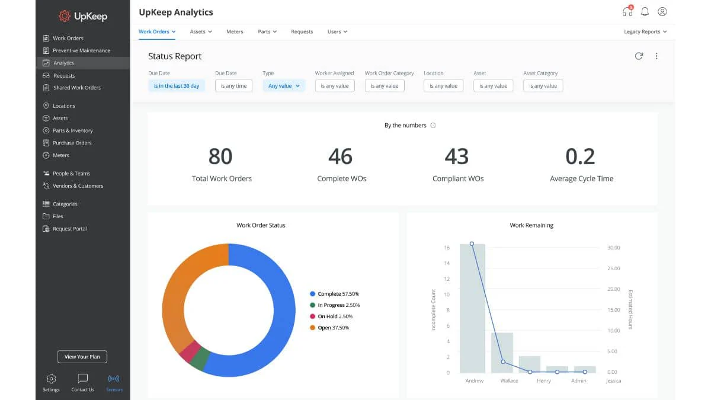This screenshot has height=400, width=711.
Task: Open the notifications bell icon
Action: (x=645, y=12)
